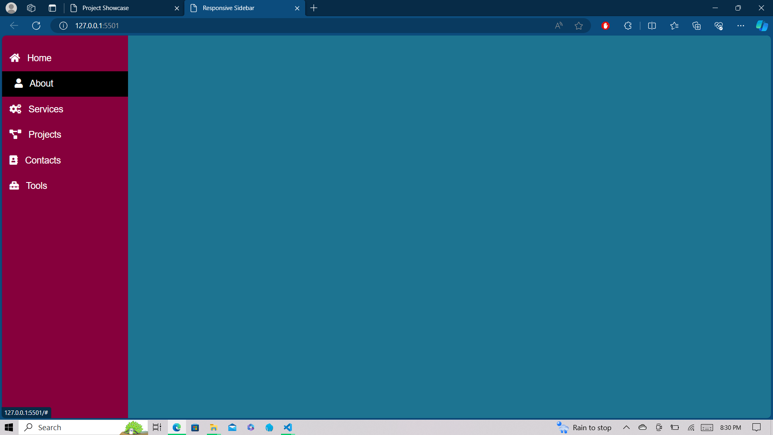Click the Projects diagram icon

15,135
